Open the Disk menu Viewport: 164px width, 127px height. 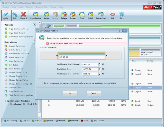click(x=21, y=7)
